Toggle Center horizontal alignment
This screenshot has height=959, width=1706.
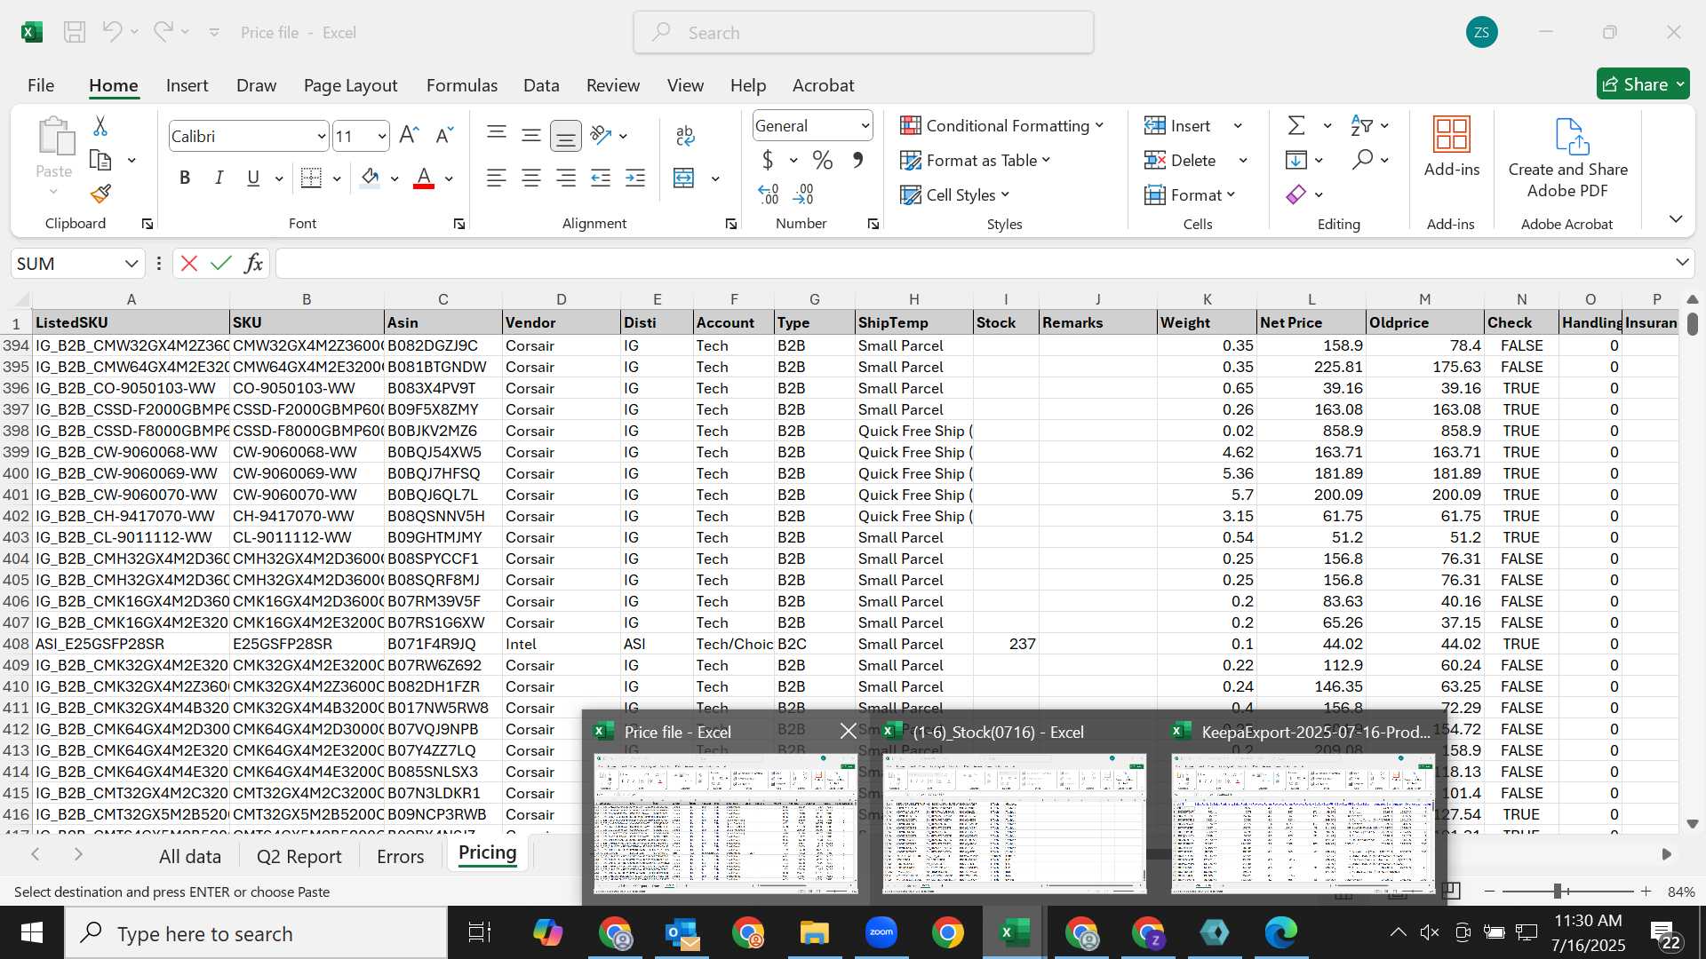(x=531, y=178)
